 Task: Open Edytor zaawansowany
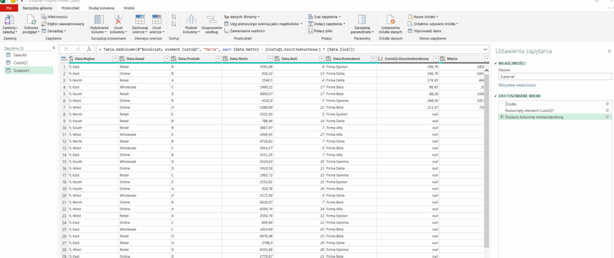pos(62,24)
